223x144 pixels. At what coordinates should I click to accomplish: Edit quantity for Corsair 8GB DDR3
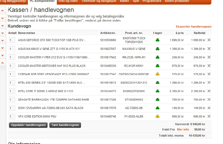click(x=12, y=74)
